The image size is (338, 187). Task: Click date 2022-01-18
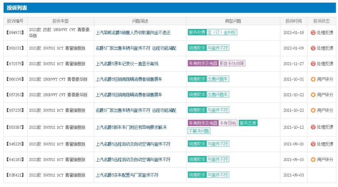(294, 33)
